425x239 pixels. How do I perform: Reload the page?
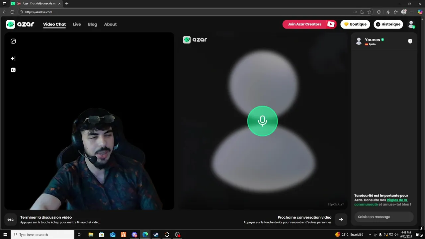[x=12, y=12]
